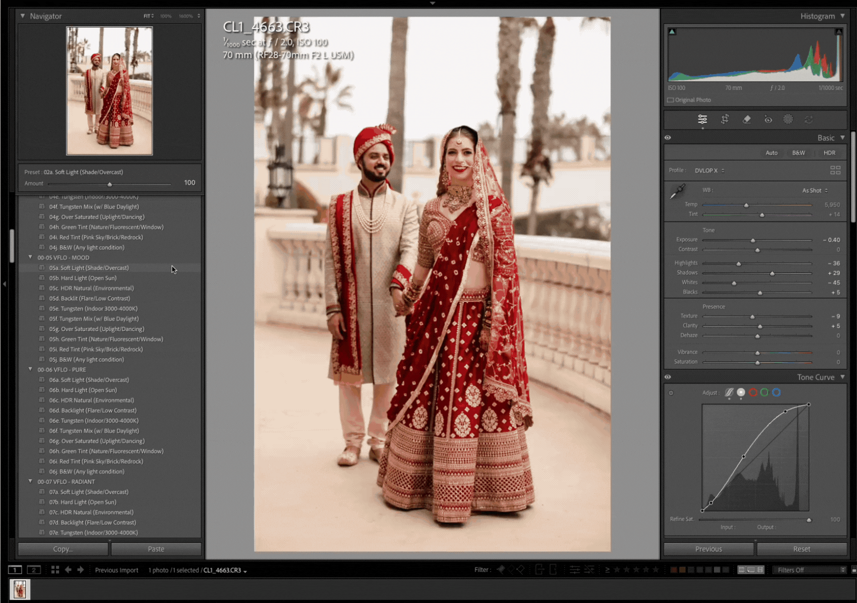
Task: Select the Crop overlay tool
Action: [x=725, y=119]
